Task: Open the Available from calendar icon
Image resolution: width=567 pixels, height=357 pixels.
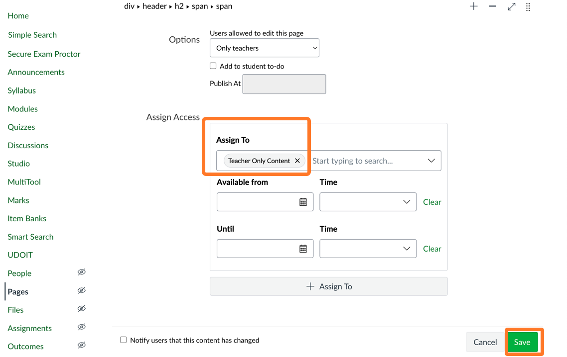Action: tap(304, 202)
